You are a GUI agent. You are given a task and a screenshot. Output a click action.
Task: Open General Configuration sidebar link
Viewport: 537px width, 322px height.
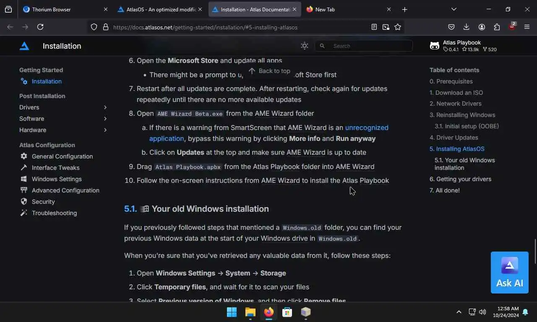pos(62,156)
